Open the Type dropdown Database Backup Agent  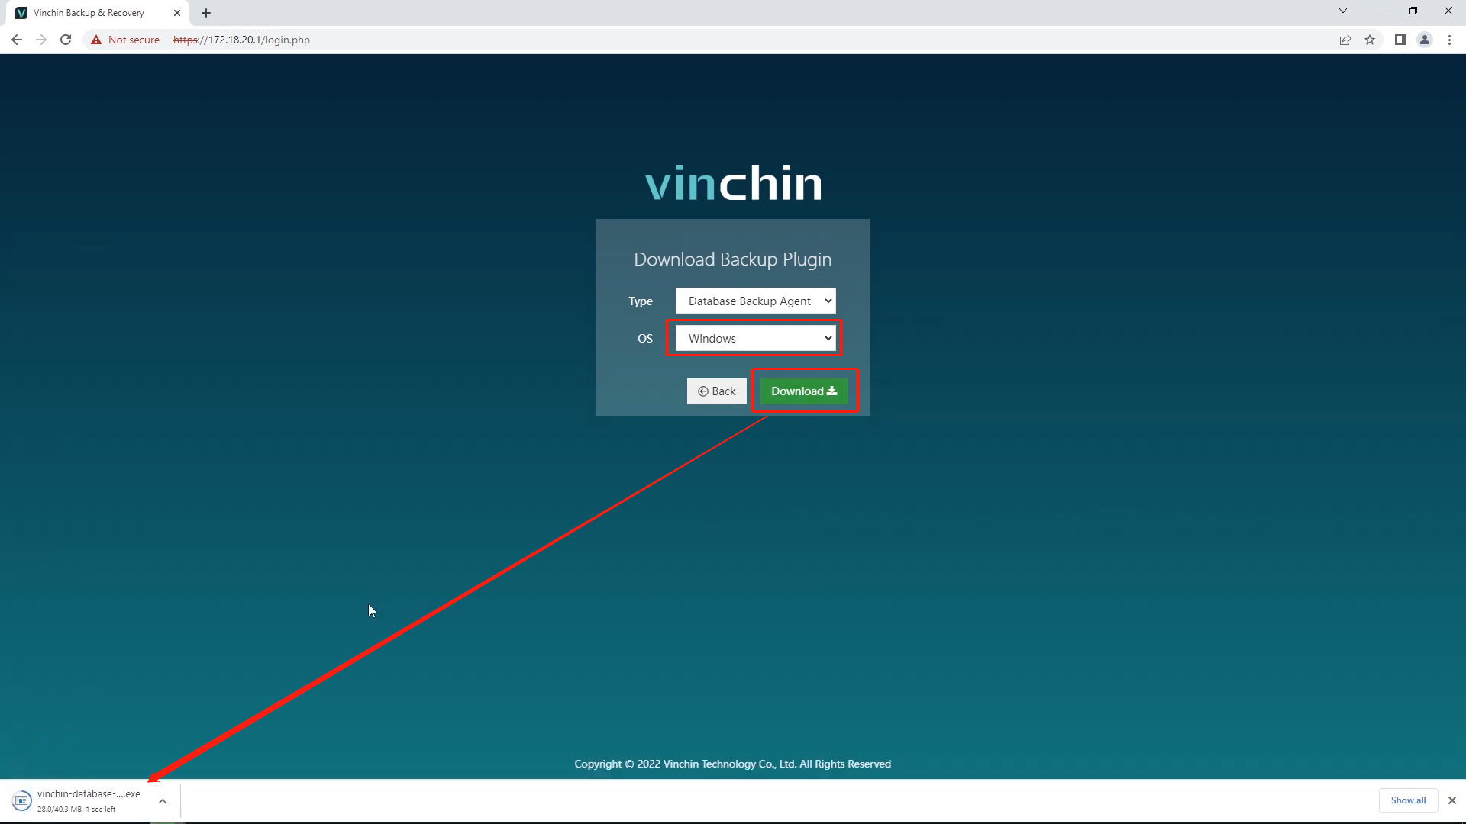point(756,301)
